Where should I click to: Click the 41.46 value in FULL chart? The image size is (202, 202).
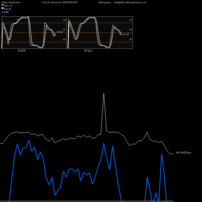point(126,34)
